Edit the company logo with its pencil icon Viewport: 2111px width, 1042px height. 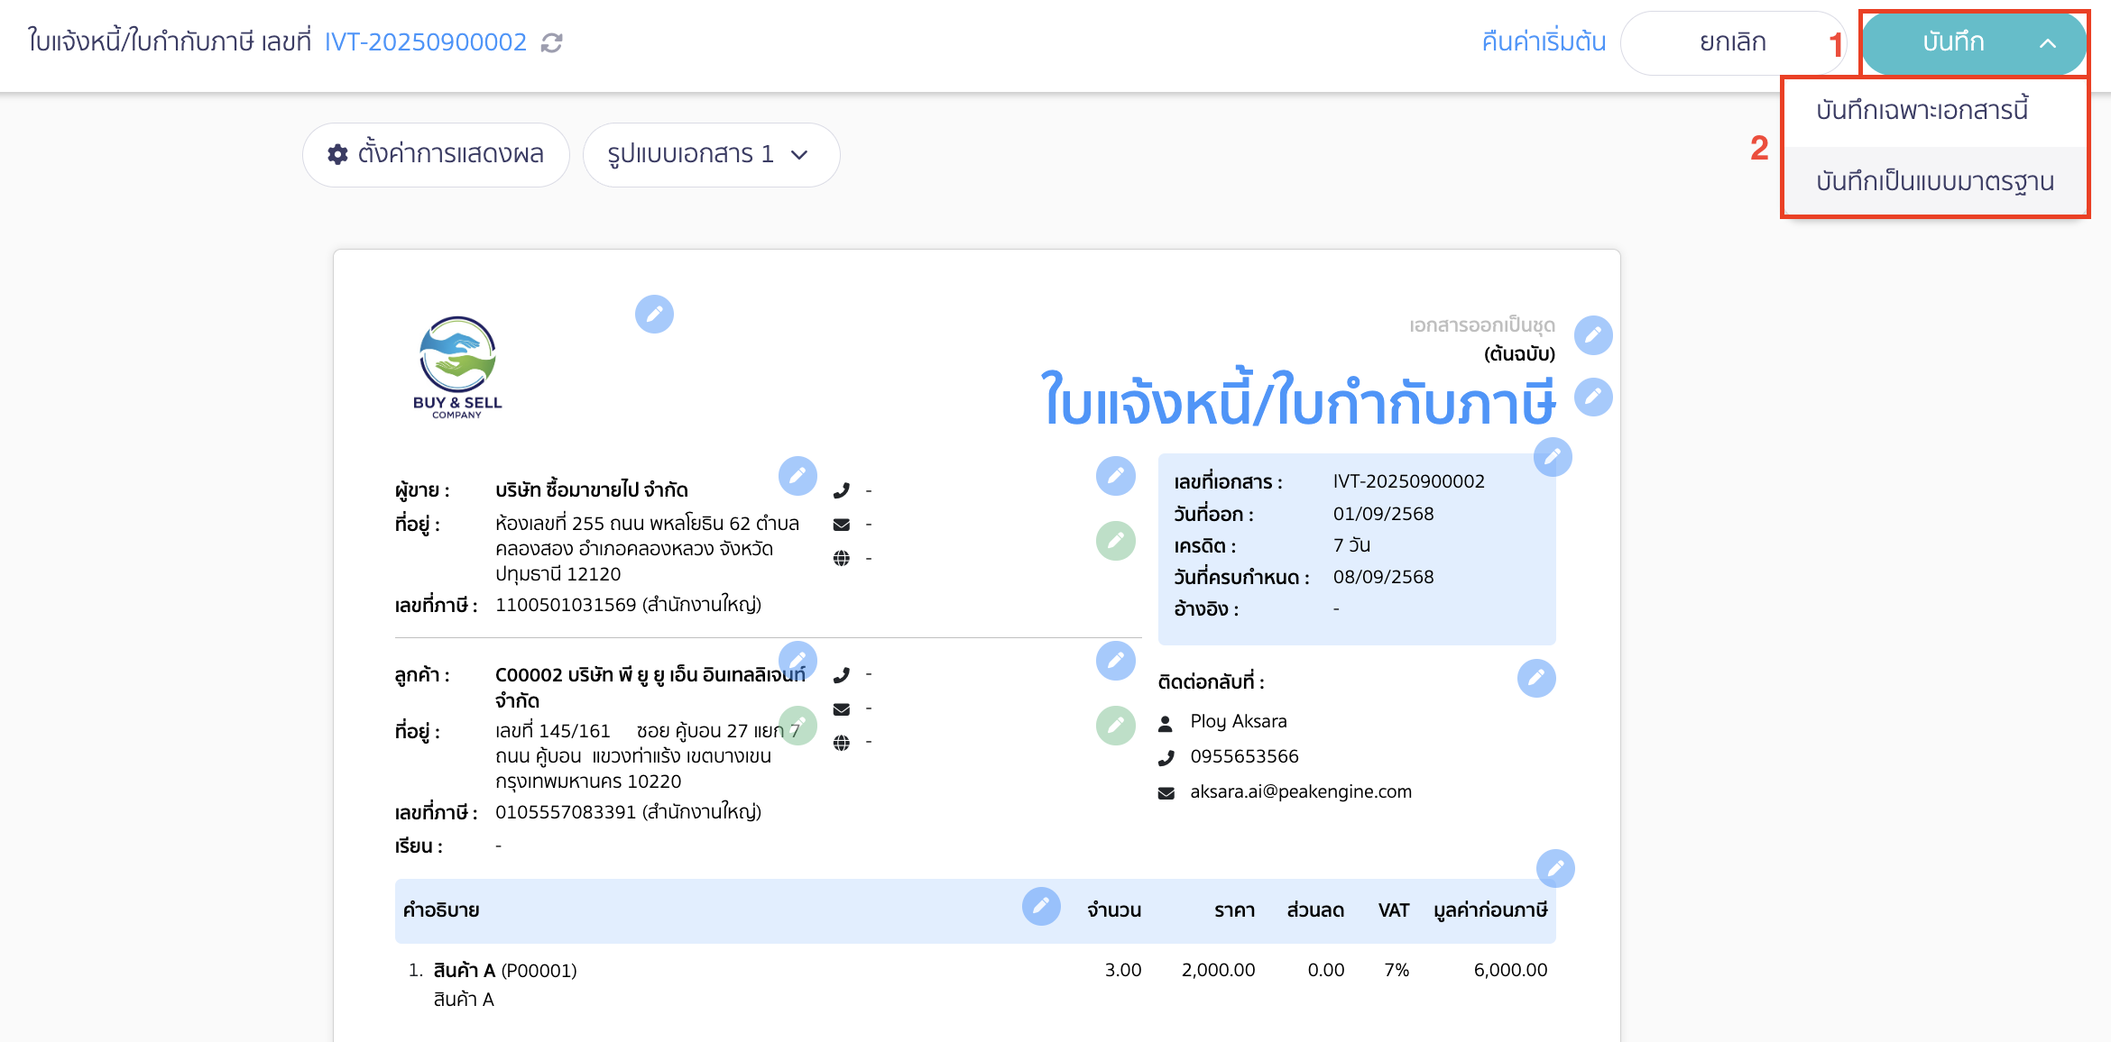654,314
